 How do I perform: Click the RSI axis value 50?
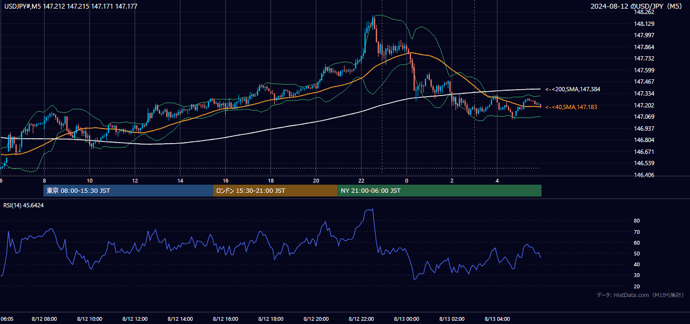pyautogui.click(x=637, y=253)
